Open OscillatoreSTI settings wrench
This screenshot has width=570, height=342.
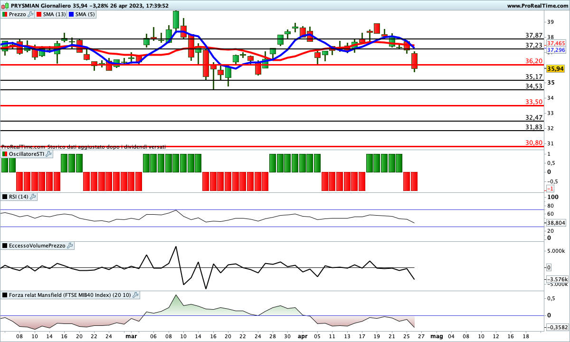[48, 154]
